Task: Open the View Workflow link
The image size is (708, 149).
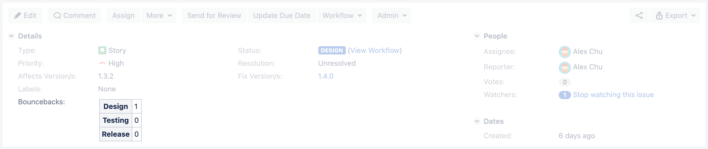Action: pos(375,51)
